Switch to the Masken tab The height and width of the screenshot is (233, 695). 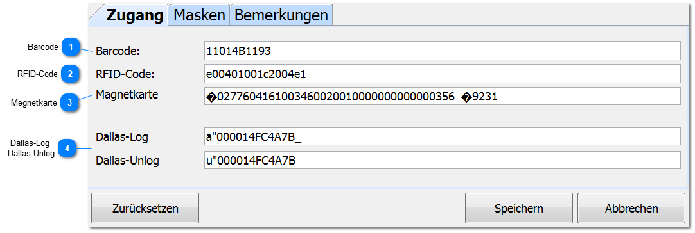(199, 15)
